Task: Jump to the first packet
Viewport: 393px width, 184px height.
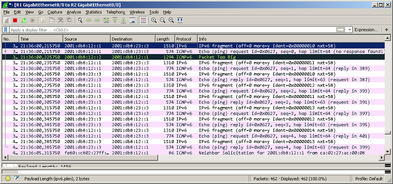Action: click(x=115, y=20)
